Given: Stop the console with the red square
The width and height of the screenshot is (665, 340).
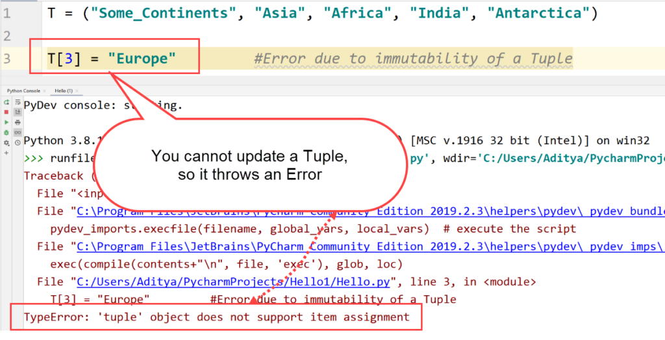Looking at the screenshot, I should click(x=6, y=112).
